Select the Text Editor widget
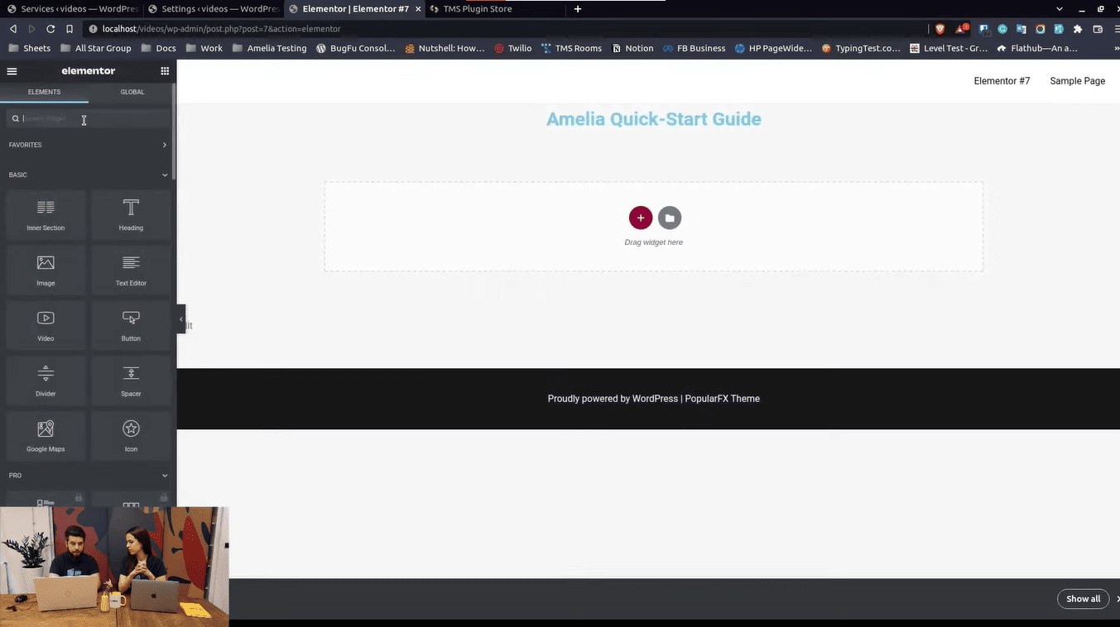The height and width of the screenshot is (627, 1120). tap(131, 270)
